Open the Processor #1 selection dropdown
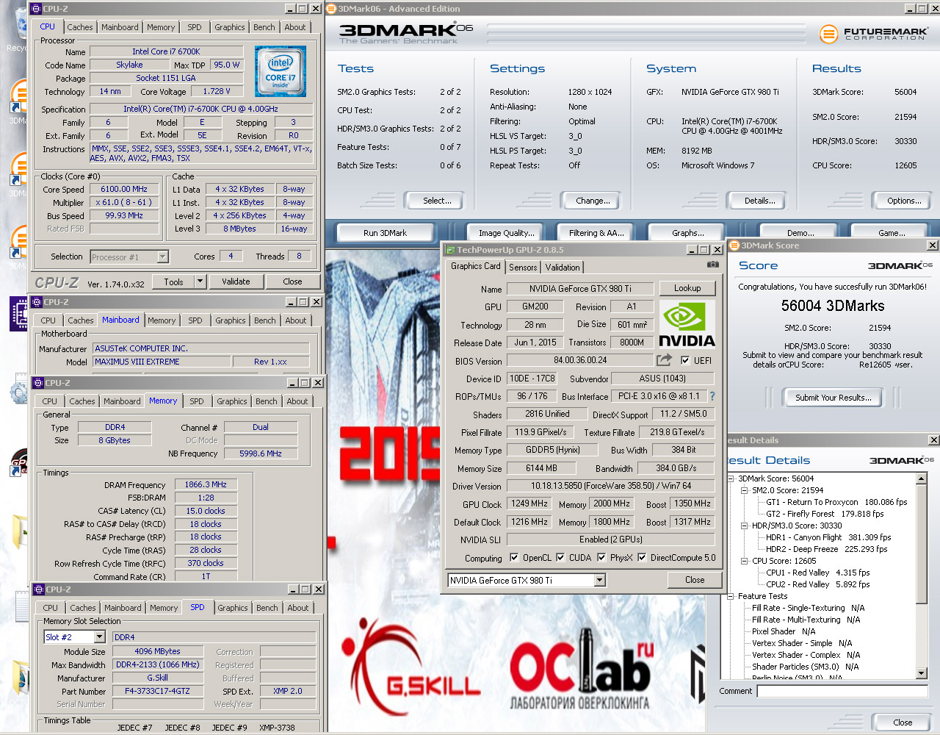This screenshot has width=940, height=735. pyautogui.click(x=163, y=257)
